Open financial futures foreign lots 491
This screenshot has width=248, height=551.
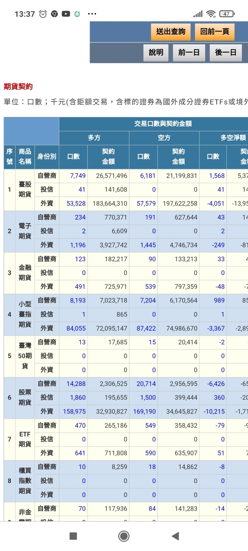tap(80, 287)
